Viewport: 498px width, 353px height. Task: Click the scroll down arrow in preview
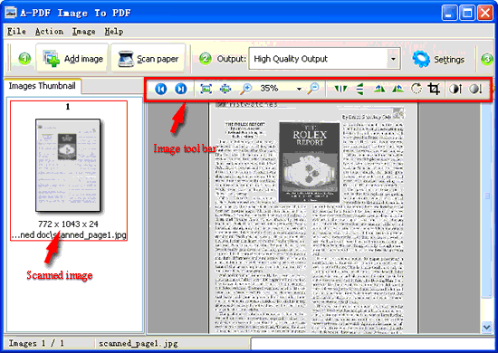486,327
